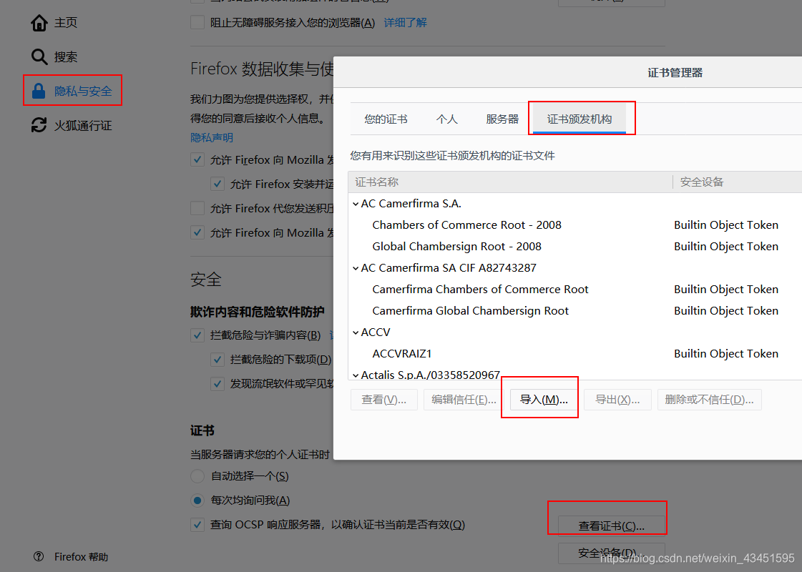The image size is (802, 572).
Task: Click the question mark icon for Firefox 帮助
Action: click(x=39, y=557)
